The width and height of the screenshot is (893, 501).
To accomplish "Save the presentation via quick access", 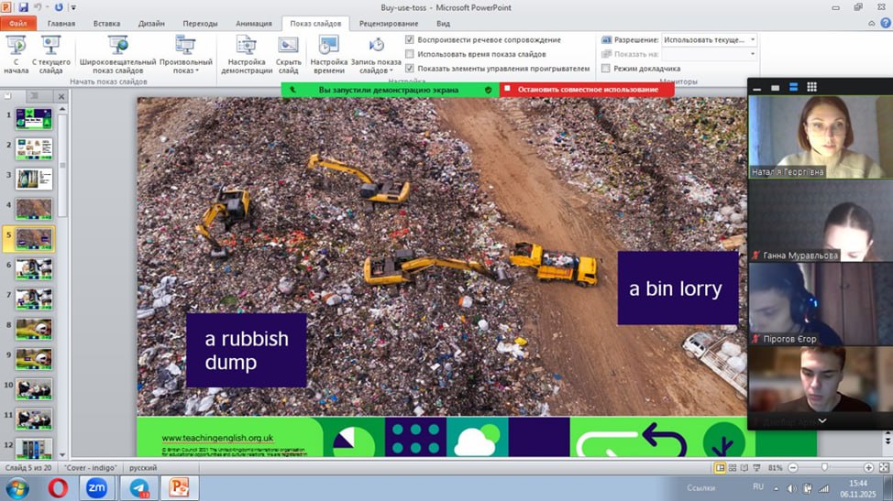I will (23, 7).
